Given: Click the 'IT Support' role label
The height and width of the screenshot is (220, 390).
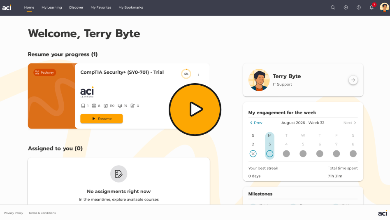Looking at the screenshot, I should point(282,84).
